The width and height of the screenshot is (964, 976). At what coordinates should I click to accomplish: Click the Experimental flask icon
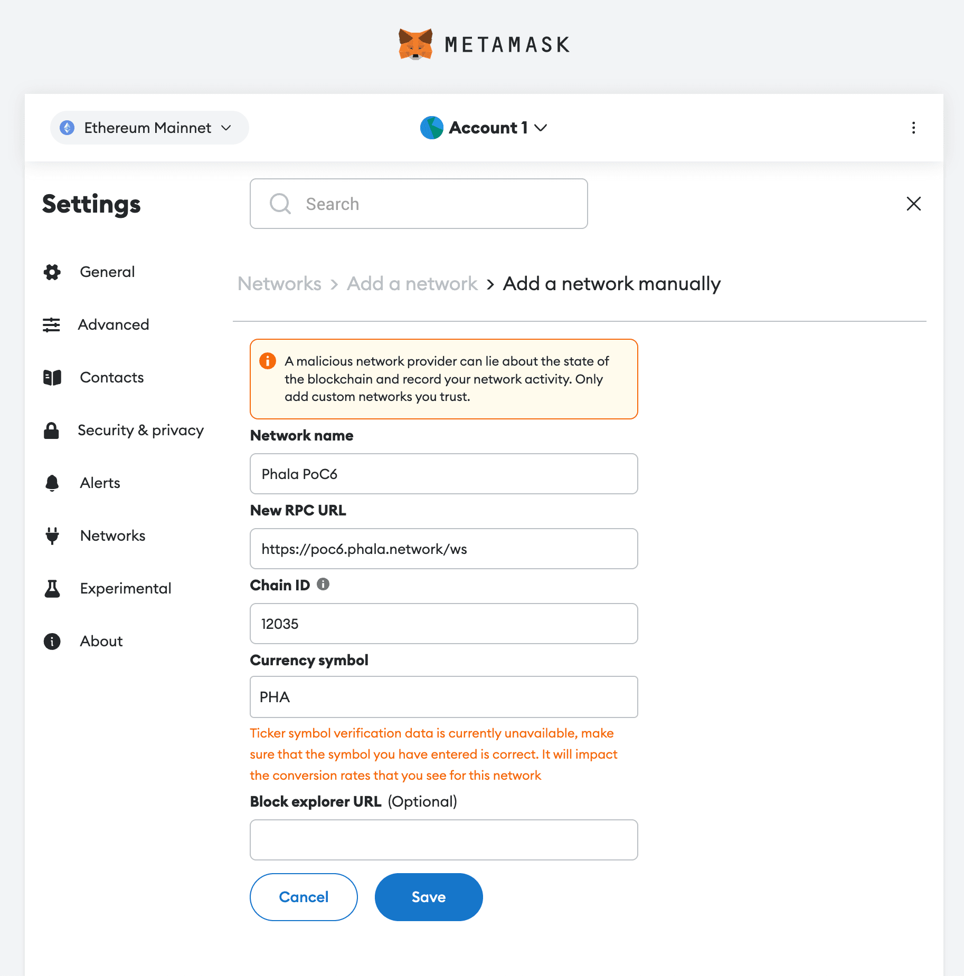click(x=52, y=589)
